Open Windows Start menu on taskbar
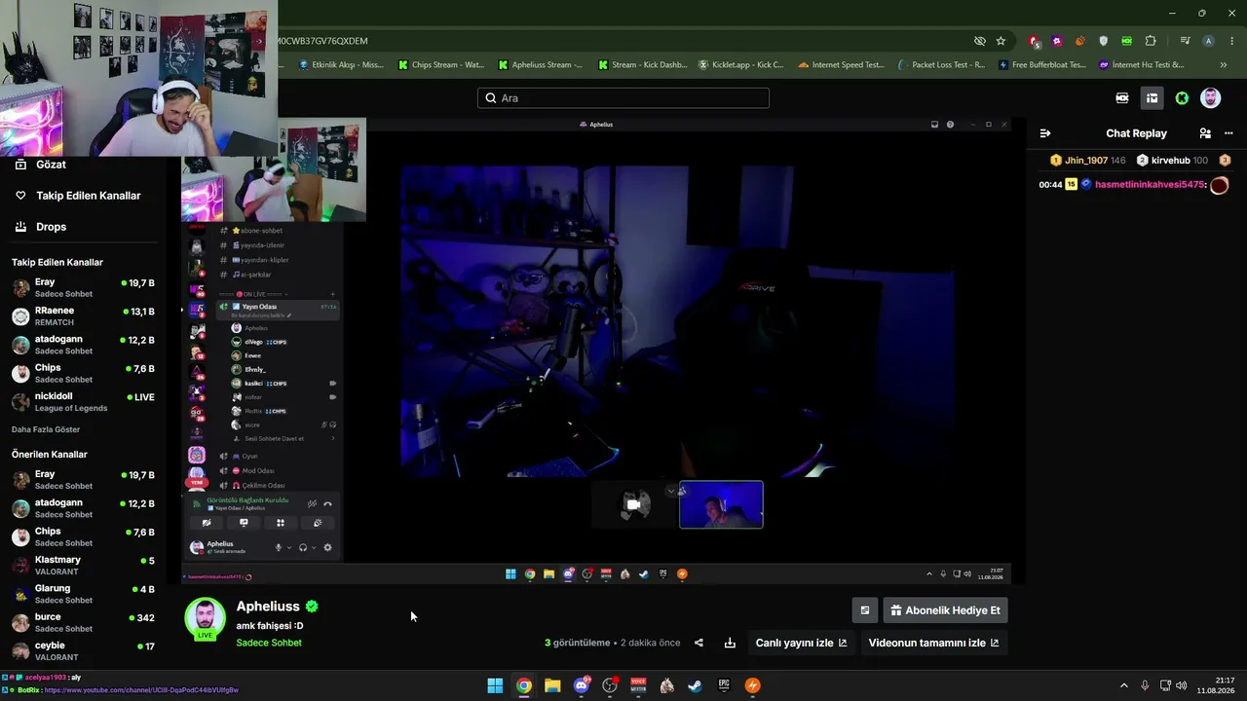1247x701 pixels. point(495,685)
